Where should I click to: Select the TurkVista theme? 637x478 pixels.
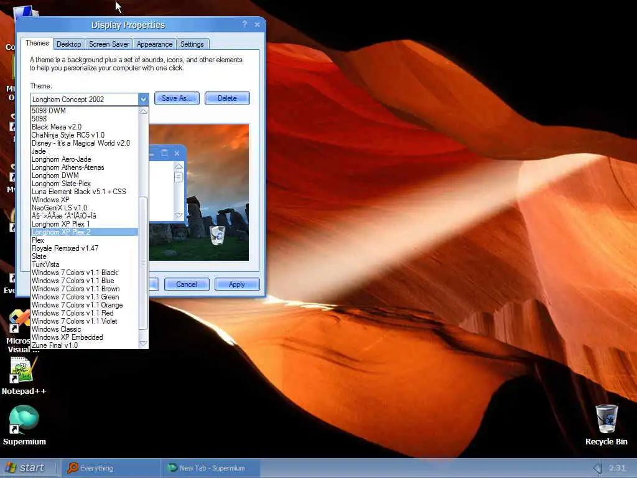(85, 265)
